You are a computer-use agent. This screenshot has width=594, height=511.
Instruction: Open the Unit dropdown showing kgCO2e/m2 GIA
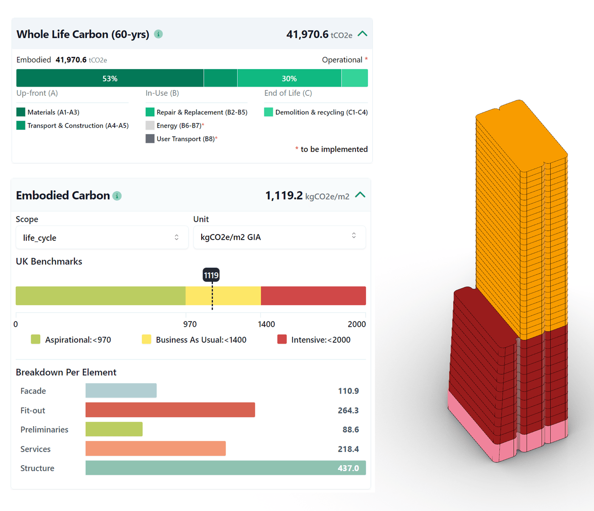point(280,237)
